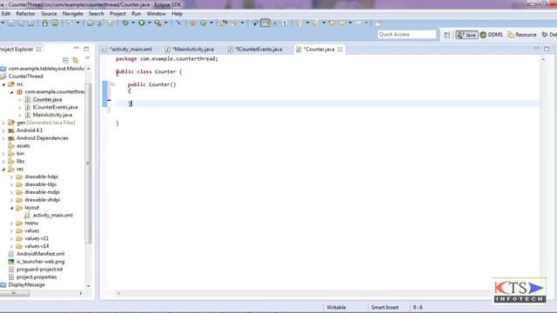Open the Project Explorer view menu
The width and height of the screenshot is (557, 313).
87,58
